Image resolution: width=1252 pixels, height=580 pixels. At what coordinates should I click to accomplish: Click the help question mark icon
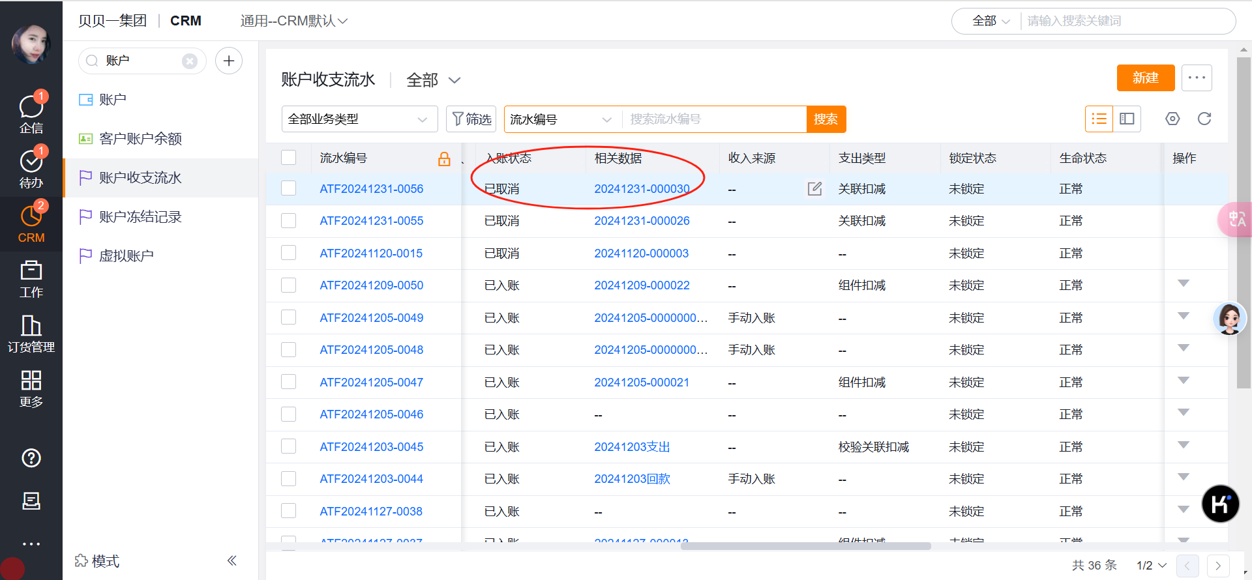tap(31, 458)
